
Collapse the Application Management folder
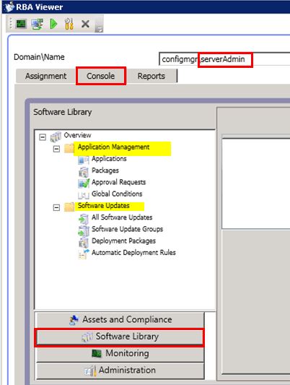[x=56, y=149]
